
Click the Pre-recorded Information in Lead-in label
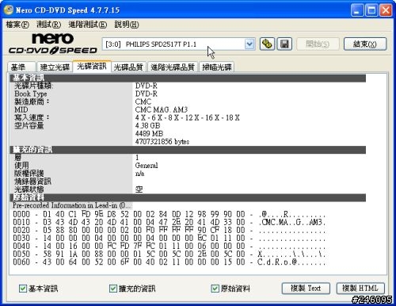[x=71, y=205]
